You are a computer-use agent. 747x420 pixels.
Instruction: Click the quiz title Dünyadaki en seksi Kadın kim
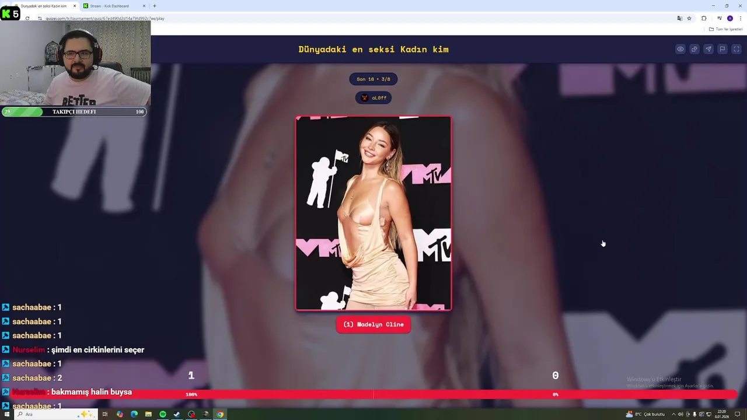[x=373, y=50]
